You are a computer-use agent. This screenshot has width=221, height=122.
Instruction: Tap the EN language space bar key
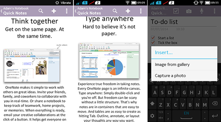coord(186,116)
